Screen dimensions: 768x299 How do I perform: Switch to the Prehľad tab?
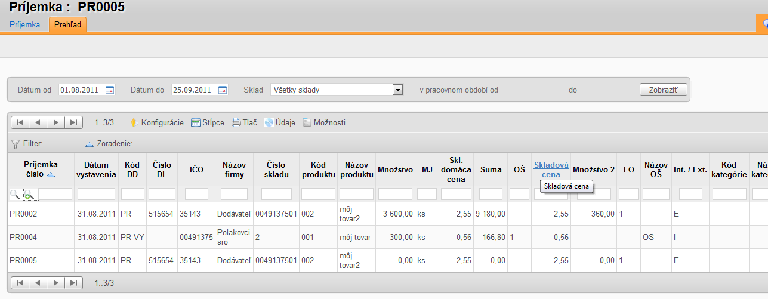68,25
